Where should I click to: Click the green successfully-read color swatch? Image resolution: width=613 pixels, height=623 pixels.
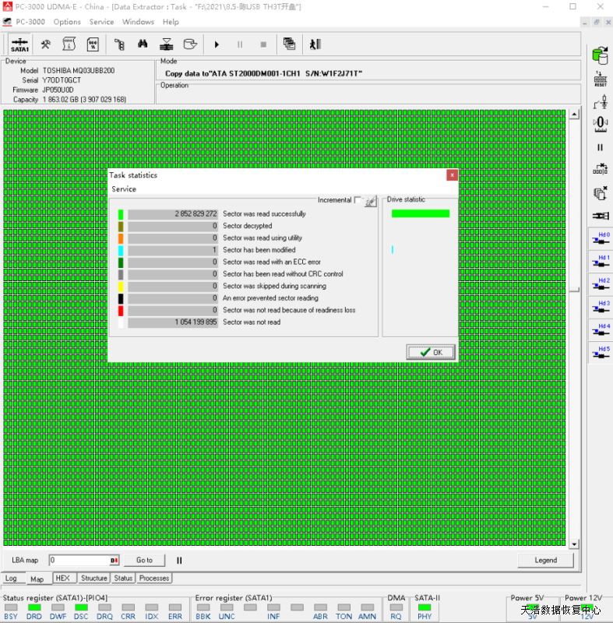[121, 213]
